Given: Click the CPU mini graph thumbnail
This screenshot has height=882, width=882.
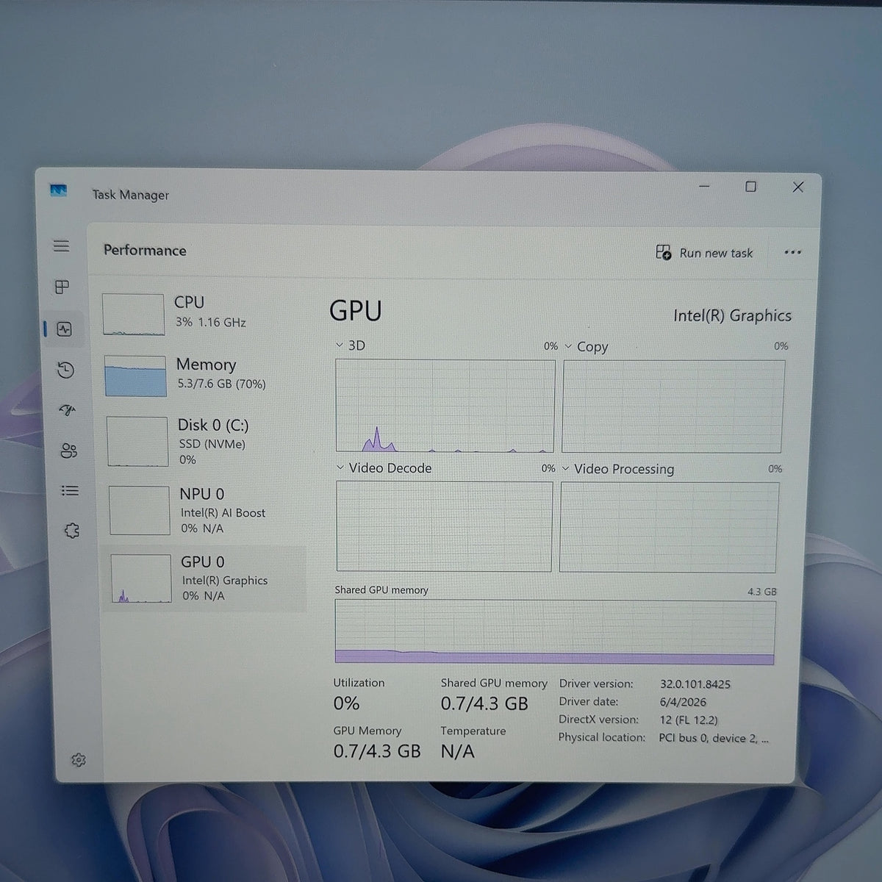Looking at the screenshot, I should coord(133,315).
